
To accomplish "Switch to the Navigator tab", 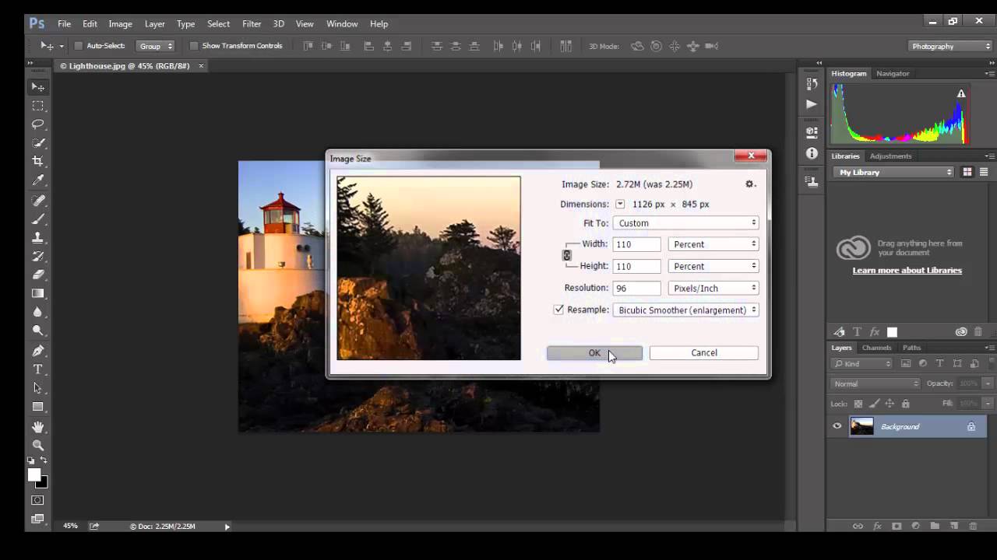I will point(893,73).
